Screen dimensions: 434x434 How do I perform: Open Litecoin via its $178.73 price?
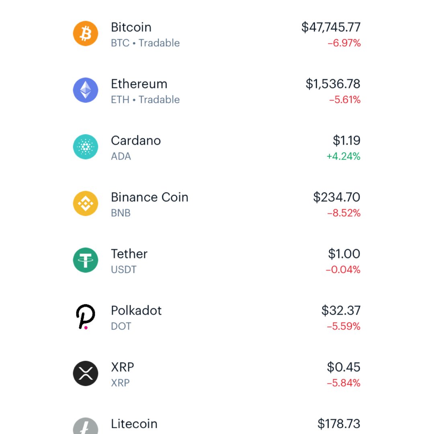click(339, 424)
